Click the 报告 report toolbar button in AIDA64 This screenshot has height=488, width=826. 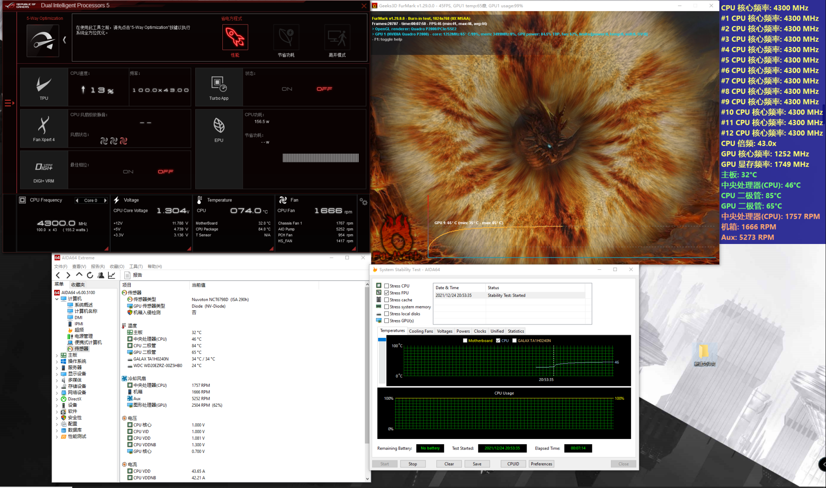pos(133,275)
